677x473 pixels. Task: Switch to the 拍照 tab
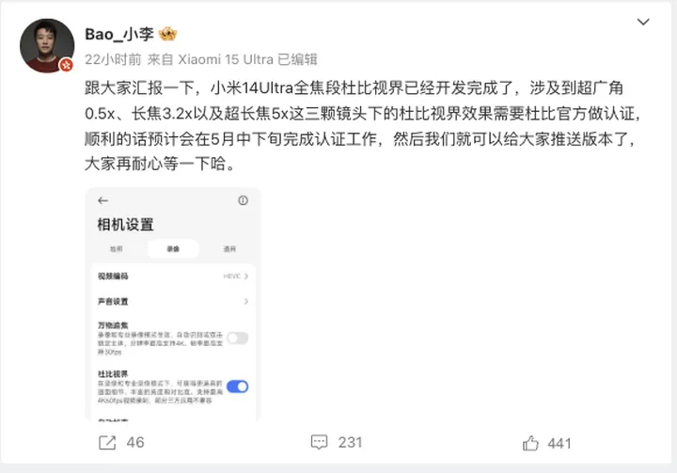pos(117,249)
